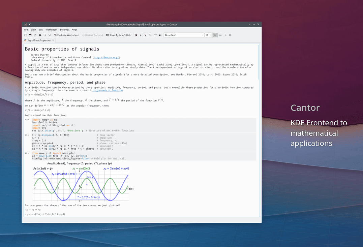Toggle italic text formatting
This screenshot has width=363, height=247.
point(141,35)
